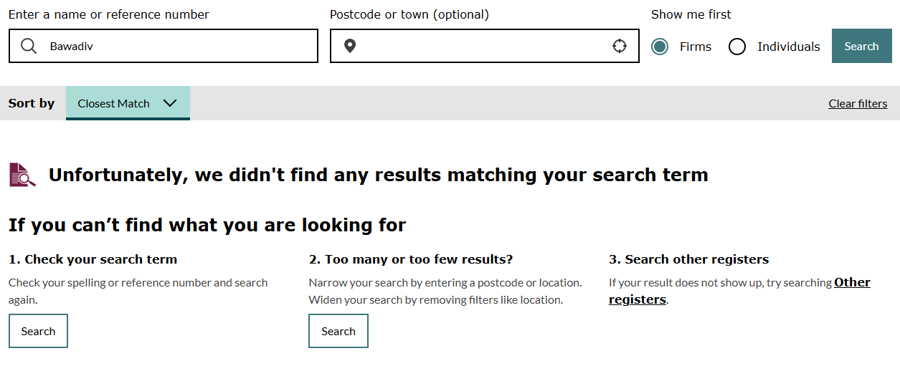The width and height of the screenshot is (900, 371).
Task: Click the Firms label text
Action: pos(696,47)
